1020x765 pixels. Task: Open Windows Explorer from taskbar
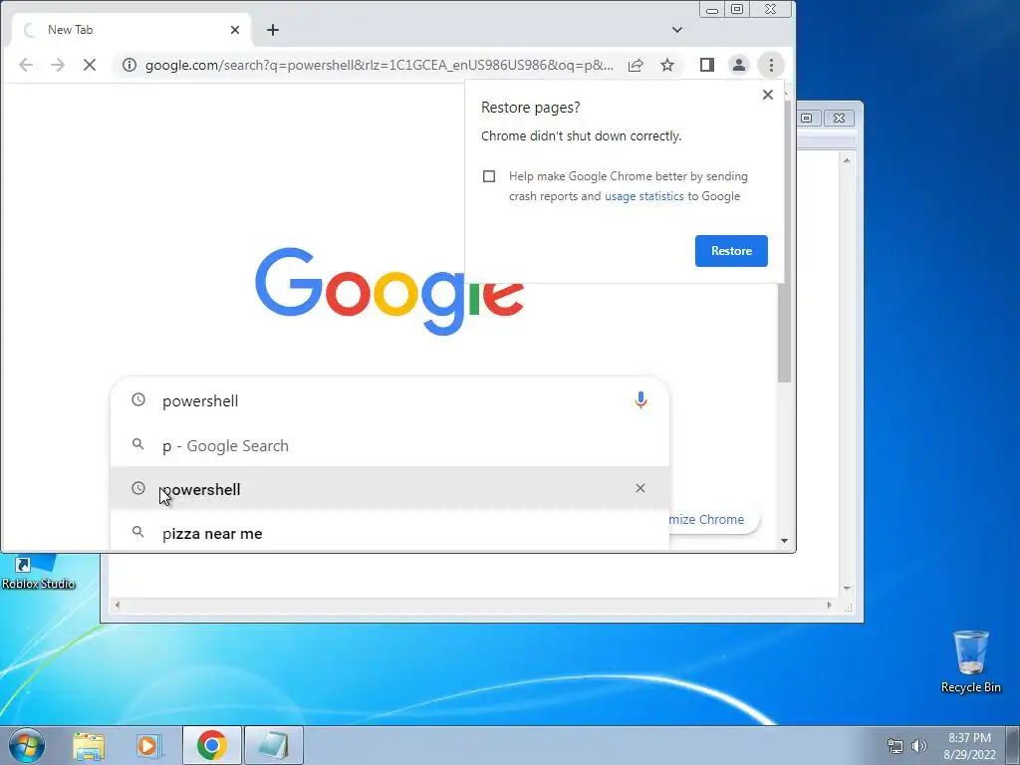[x=89, y=745]
